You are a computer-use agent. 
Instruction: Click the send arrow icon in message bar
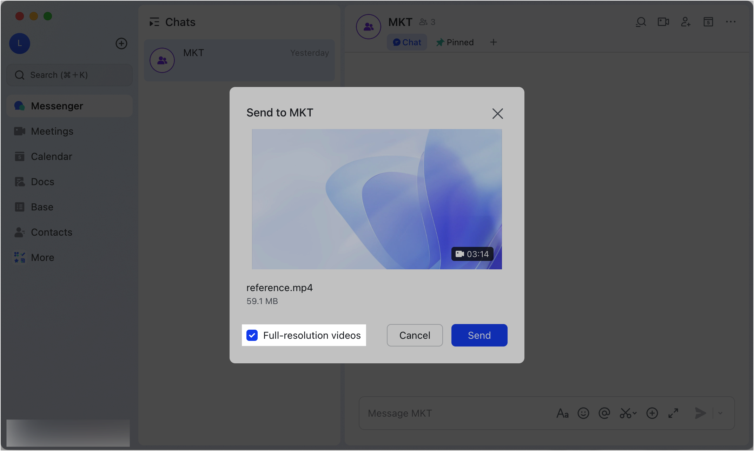(701, 413)
